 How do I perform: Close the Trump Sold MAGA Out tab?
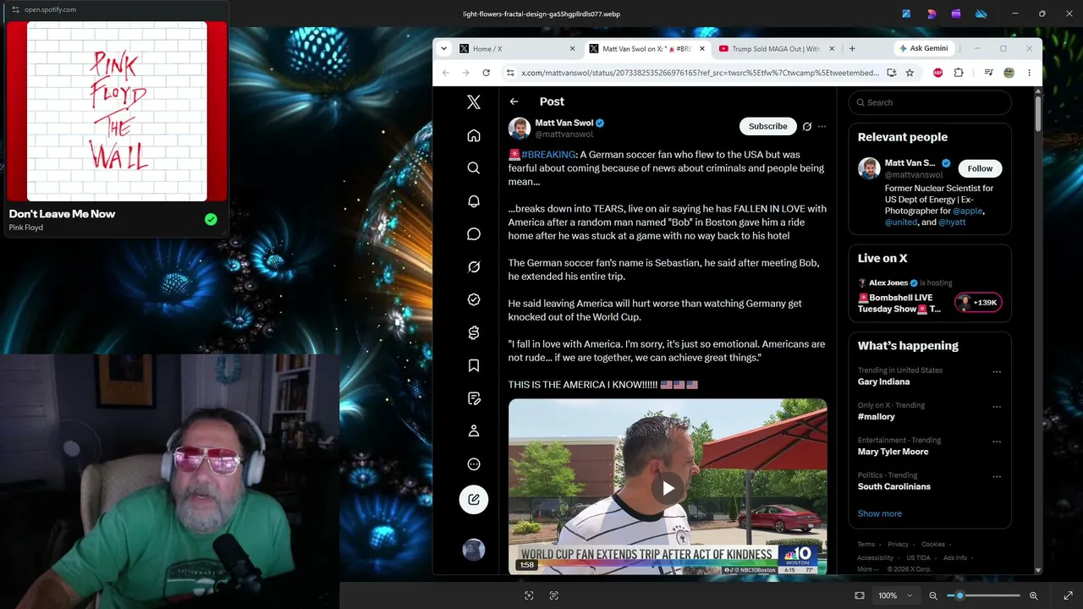click(x=832, y=49)
